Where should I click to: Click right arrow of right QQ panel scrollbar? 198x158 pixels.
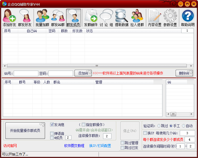click(x=192, y=114)
